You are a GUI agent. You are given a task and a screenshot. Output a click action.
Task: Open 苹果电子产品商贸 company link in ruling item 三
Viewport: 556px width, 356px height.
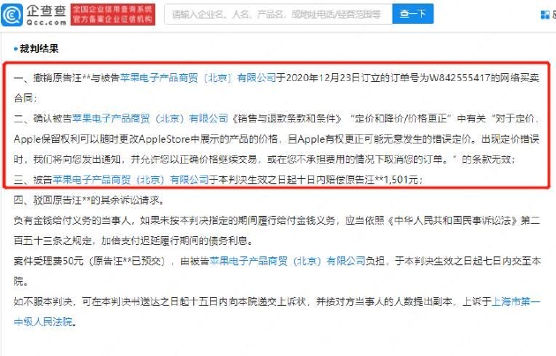point(131,180)
